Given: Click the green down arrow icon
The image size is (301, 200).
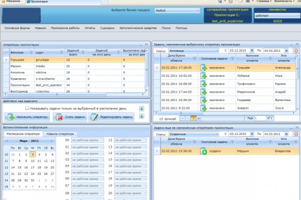Looking at the screenshot, I should (x=142, y=116).
